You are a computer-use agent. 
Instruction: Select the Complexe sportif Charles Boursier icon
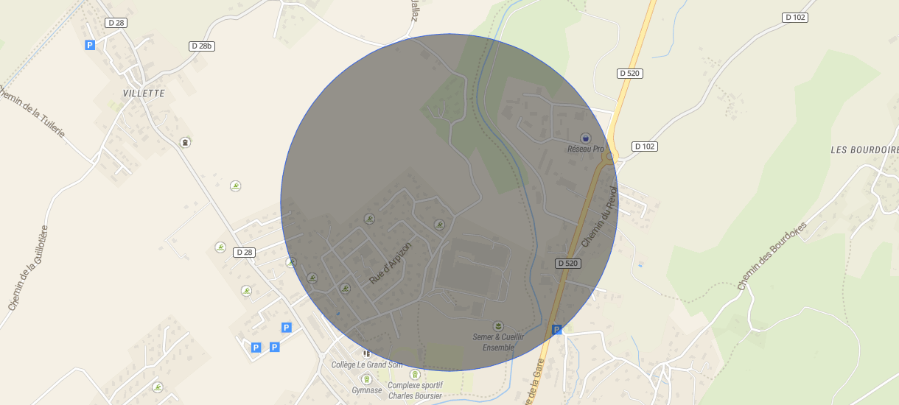click(x=414, y=374)
